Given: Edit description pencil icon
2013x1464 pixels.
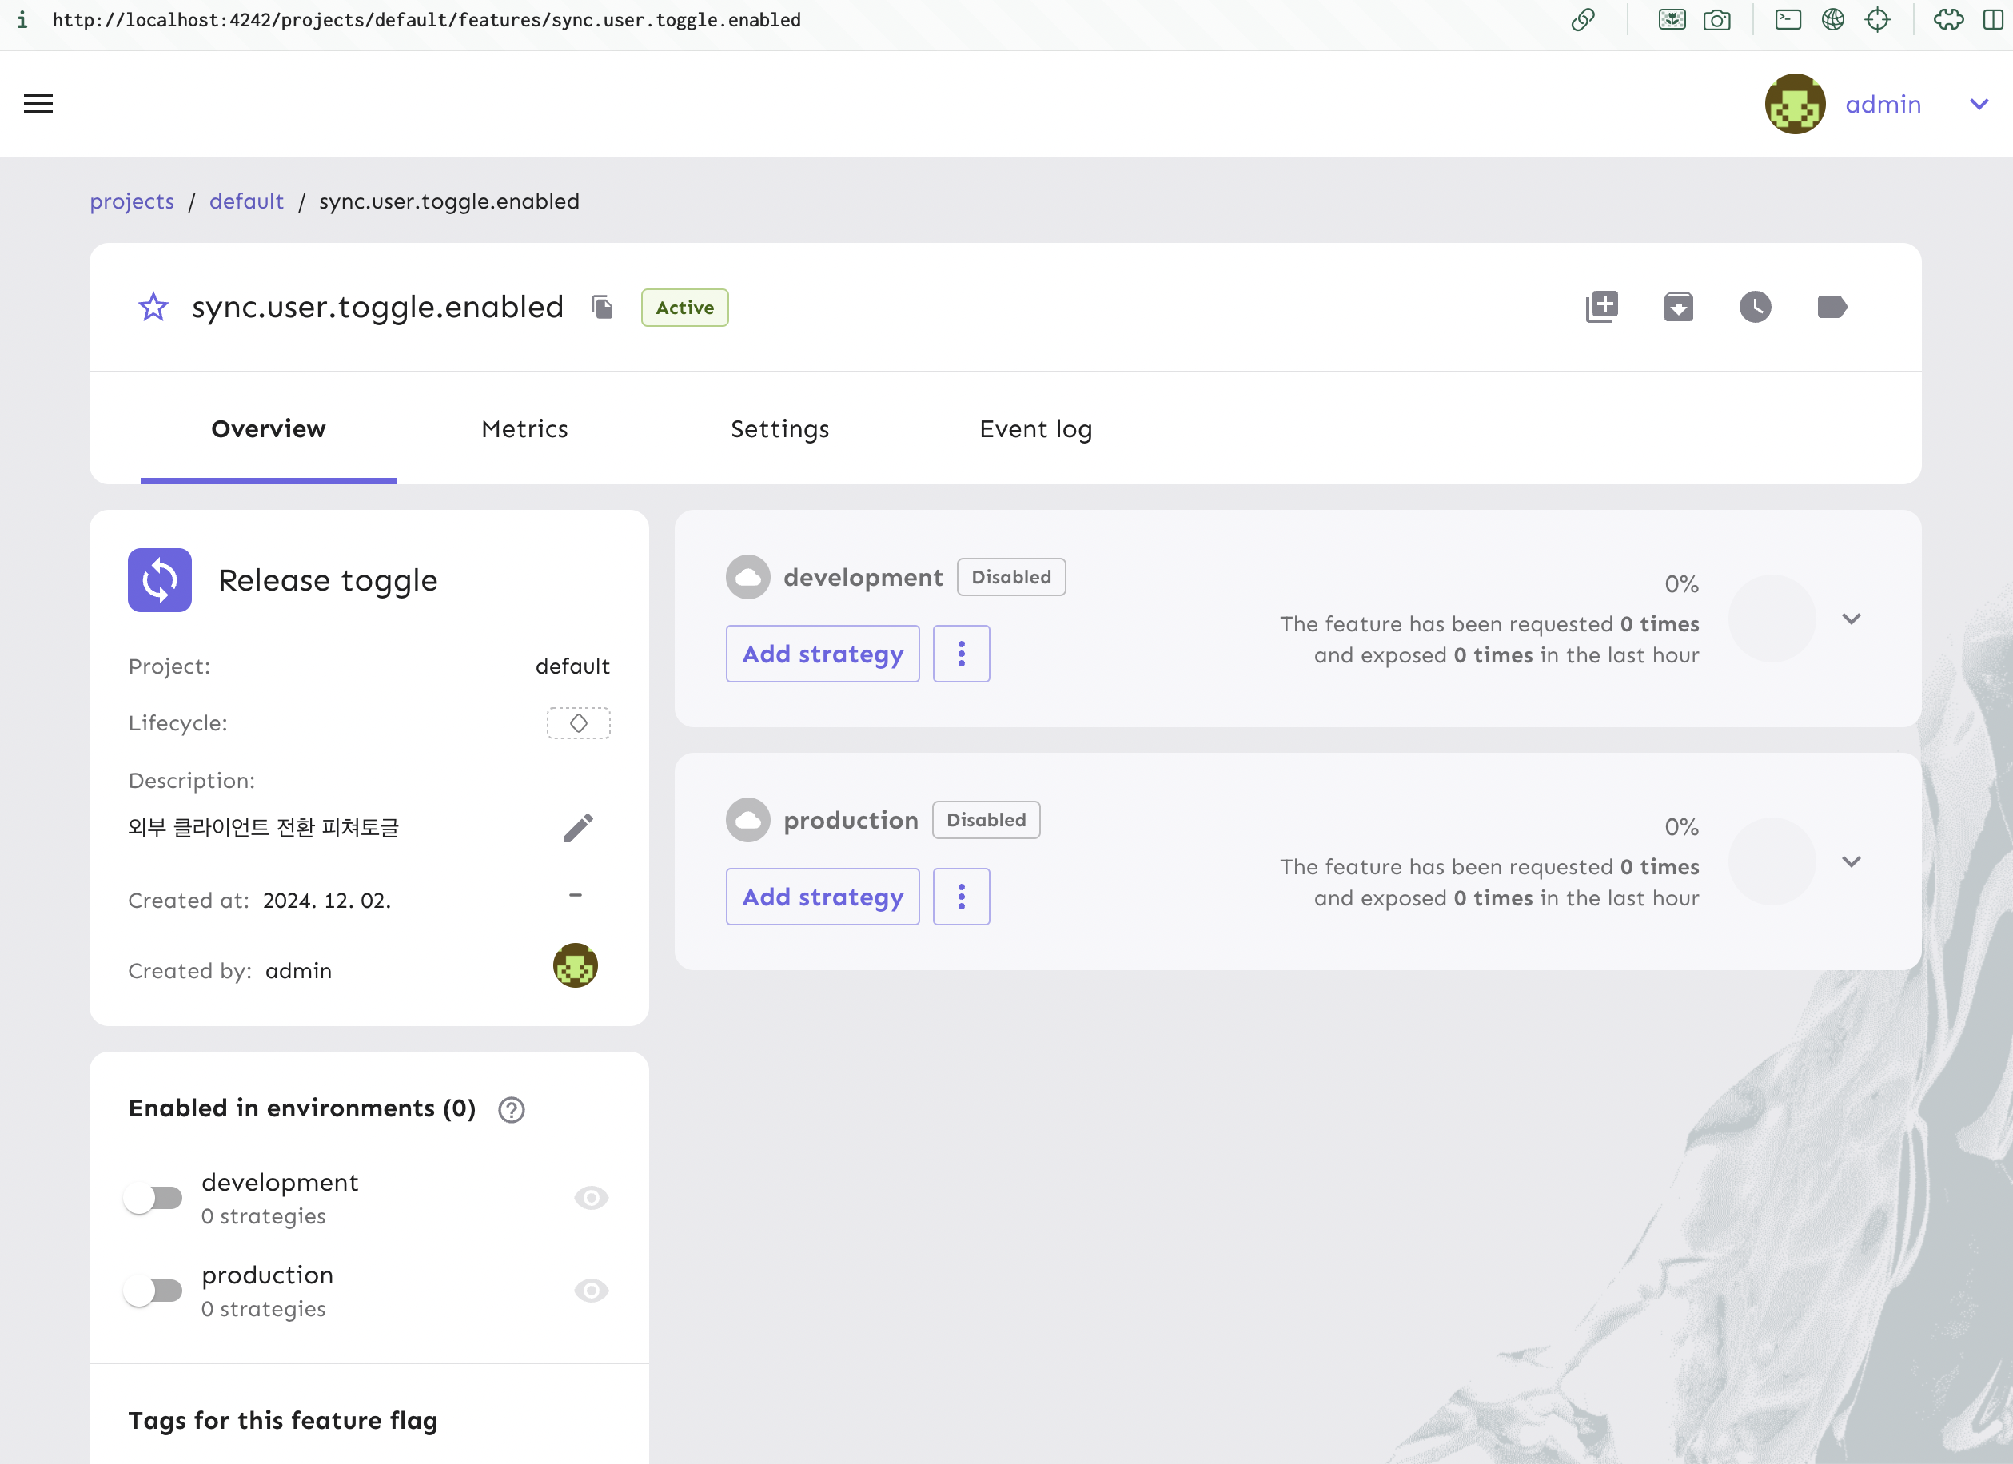Looking at the screenshot, I should pos(578,828).
